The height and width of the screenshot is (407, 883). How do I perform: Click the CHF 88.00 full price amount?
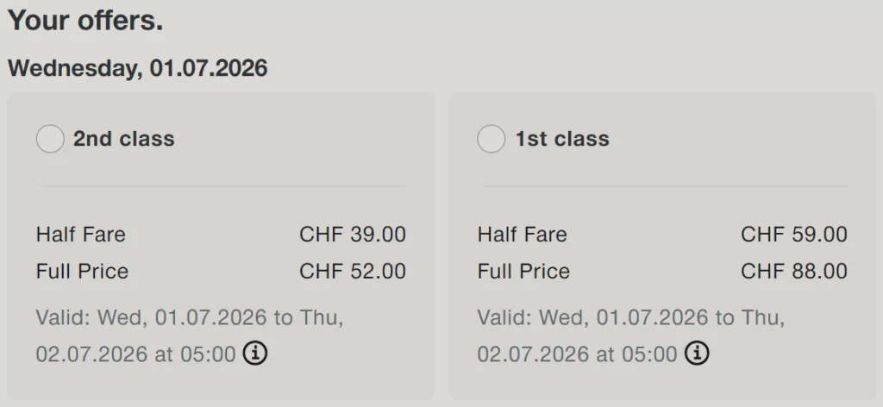(x=793, y=272)
